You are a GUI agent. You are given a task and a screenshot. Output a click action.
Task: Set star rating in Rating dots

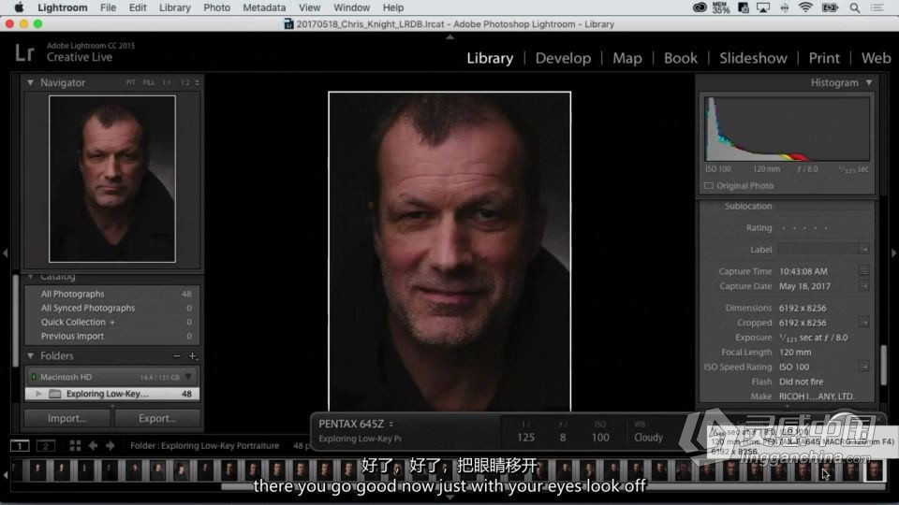805,228
